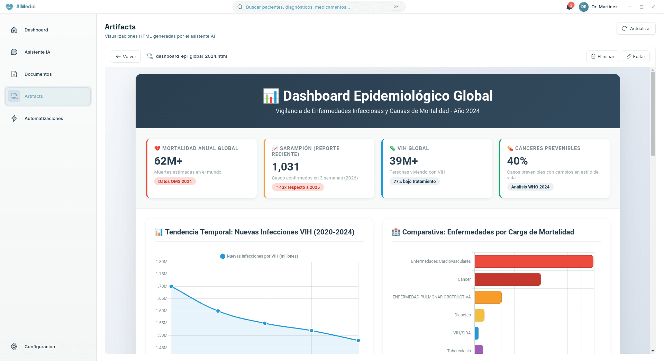Click the Configuración gear icon

point(14,346)
